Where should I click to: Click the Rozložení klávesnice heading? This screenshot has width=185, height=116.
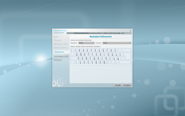click(x=101, y=37)
